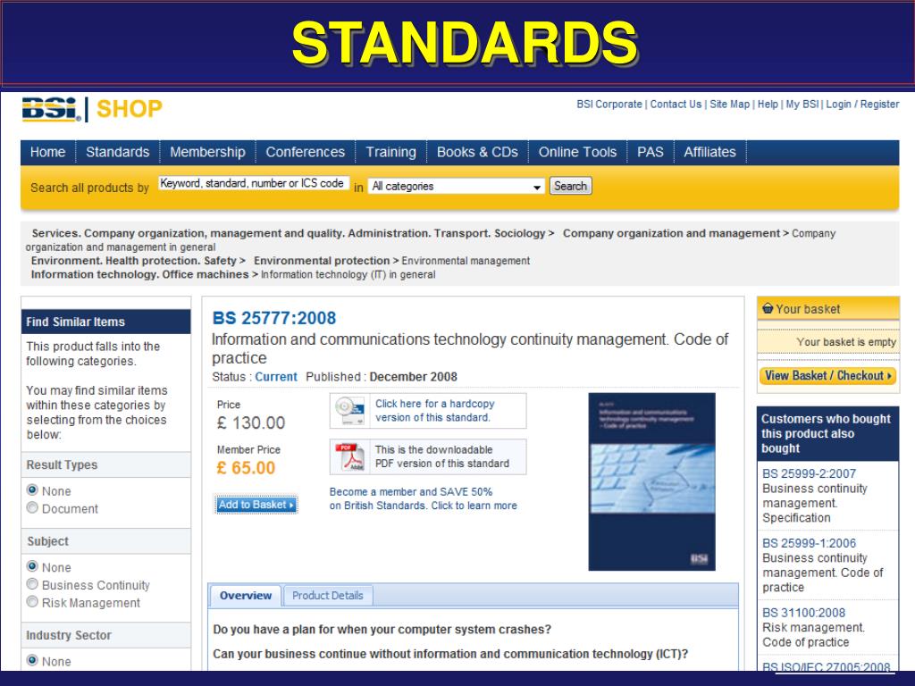Open the BS 25777 book cover thumbnail
915x686 pixels.
[x=651, y=481]
